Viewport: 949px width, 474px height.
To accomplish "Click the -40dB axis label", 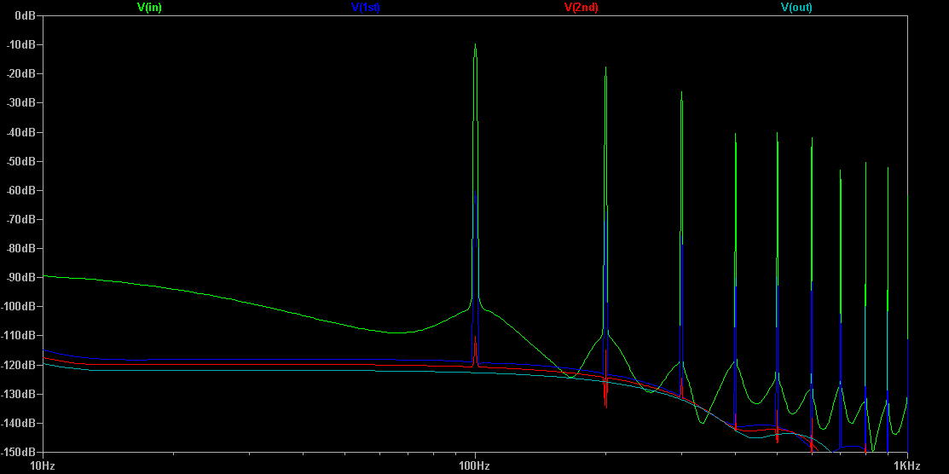I will click(x=20, y=132).
